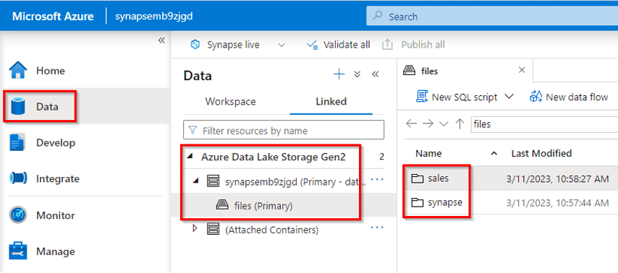Open the Synapse live mode dropdown

point(282,45)
